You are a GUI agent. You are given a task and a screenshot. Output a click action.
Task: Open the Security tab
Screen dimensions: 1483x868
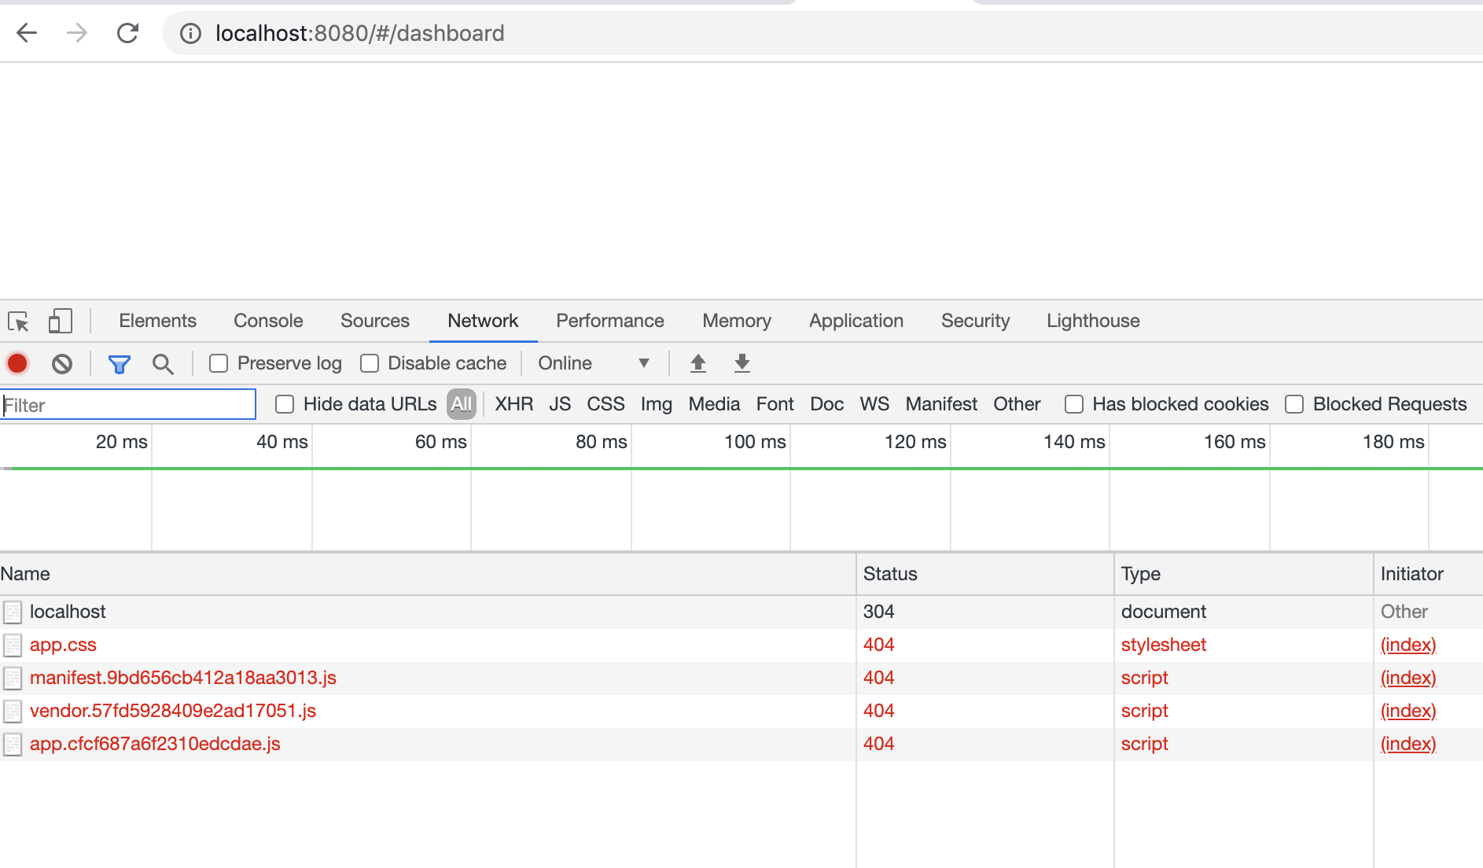click(x=975, y=321)
